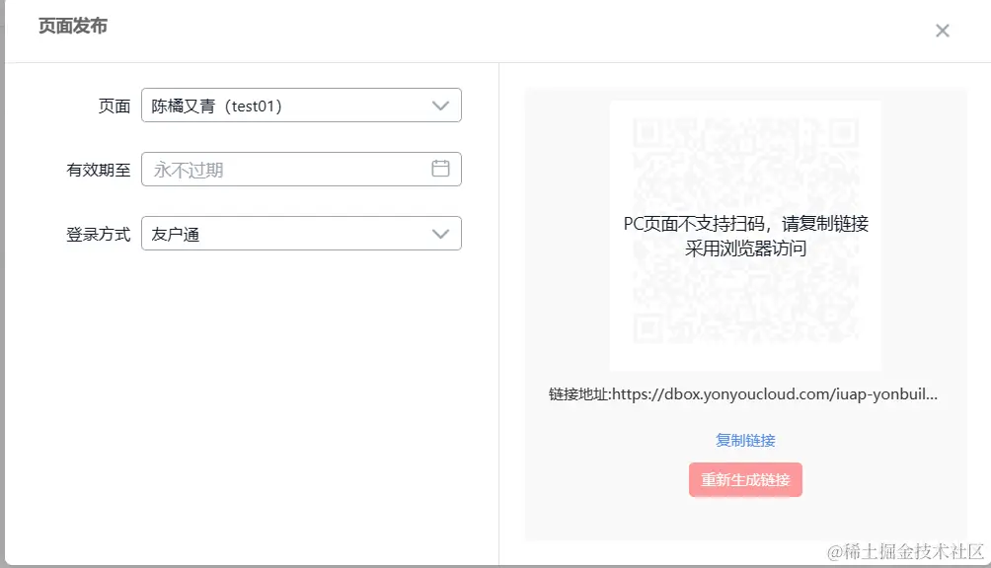Focus the 有效期至 date input field
This screenshot has height=568, width=991.
click(301, 170)
